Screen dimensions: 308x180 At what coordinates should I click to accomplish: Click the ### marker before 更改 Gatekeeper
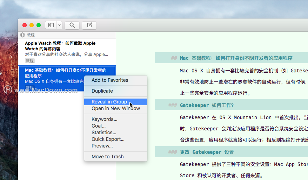173,152
